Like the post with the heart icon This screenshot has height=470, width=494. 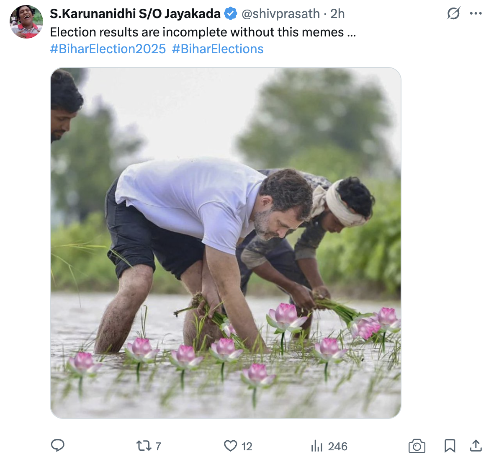pos(231,446)
